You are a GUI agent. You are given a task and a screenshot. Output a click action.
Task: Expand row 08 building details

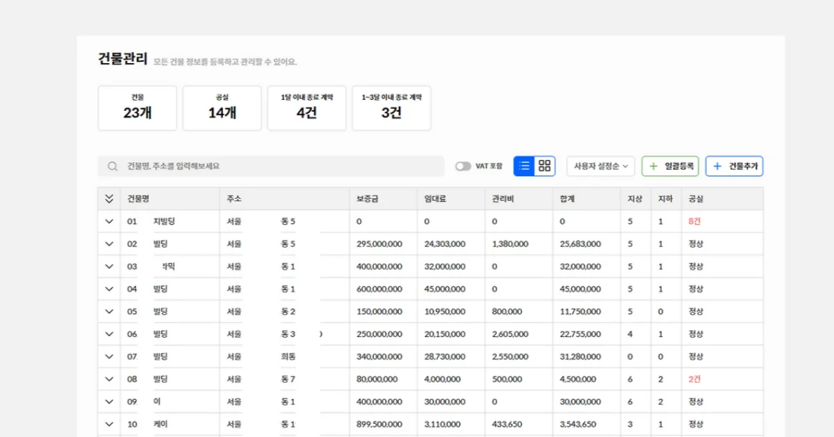pyautogui.click(x=108, y=379)
